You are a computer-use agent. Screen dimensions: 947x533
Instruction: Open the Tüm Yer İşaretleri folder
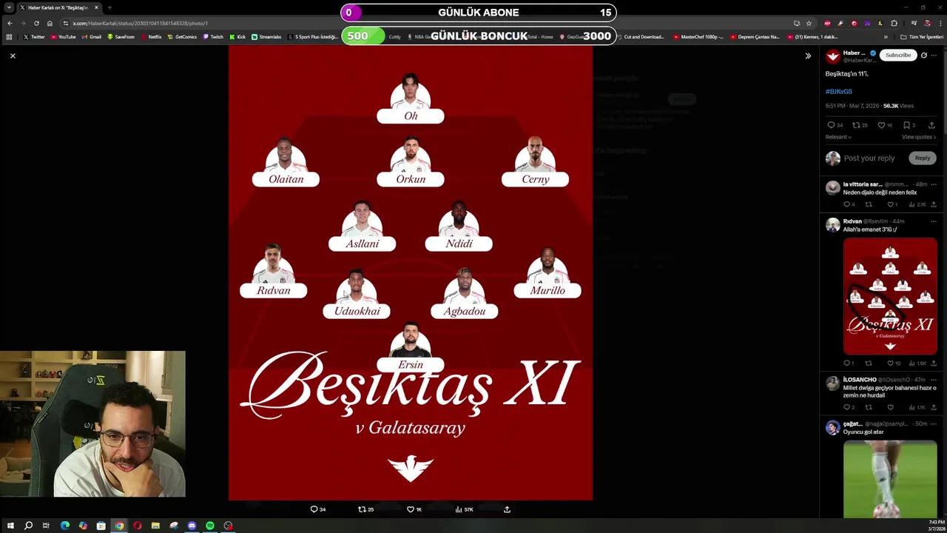922,36
